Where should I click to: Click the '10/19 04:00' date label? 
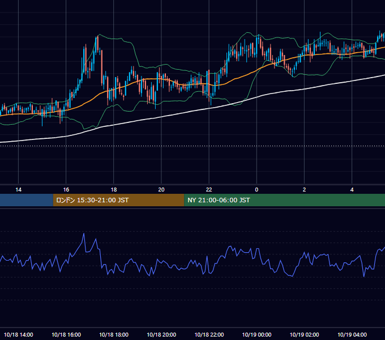[352, 334]
